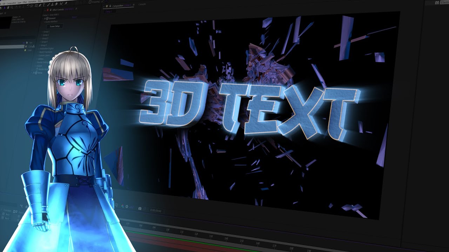
Task: Click the Scene Setup button
Action: click(55, 26)
